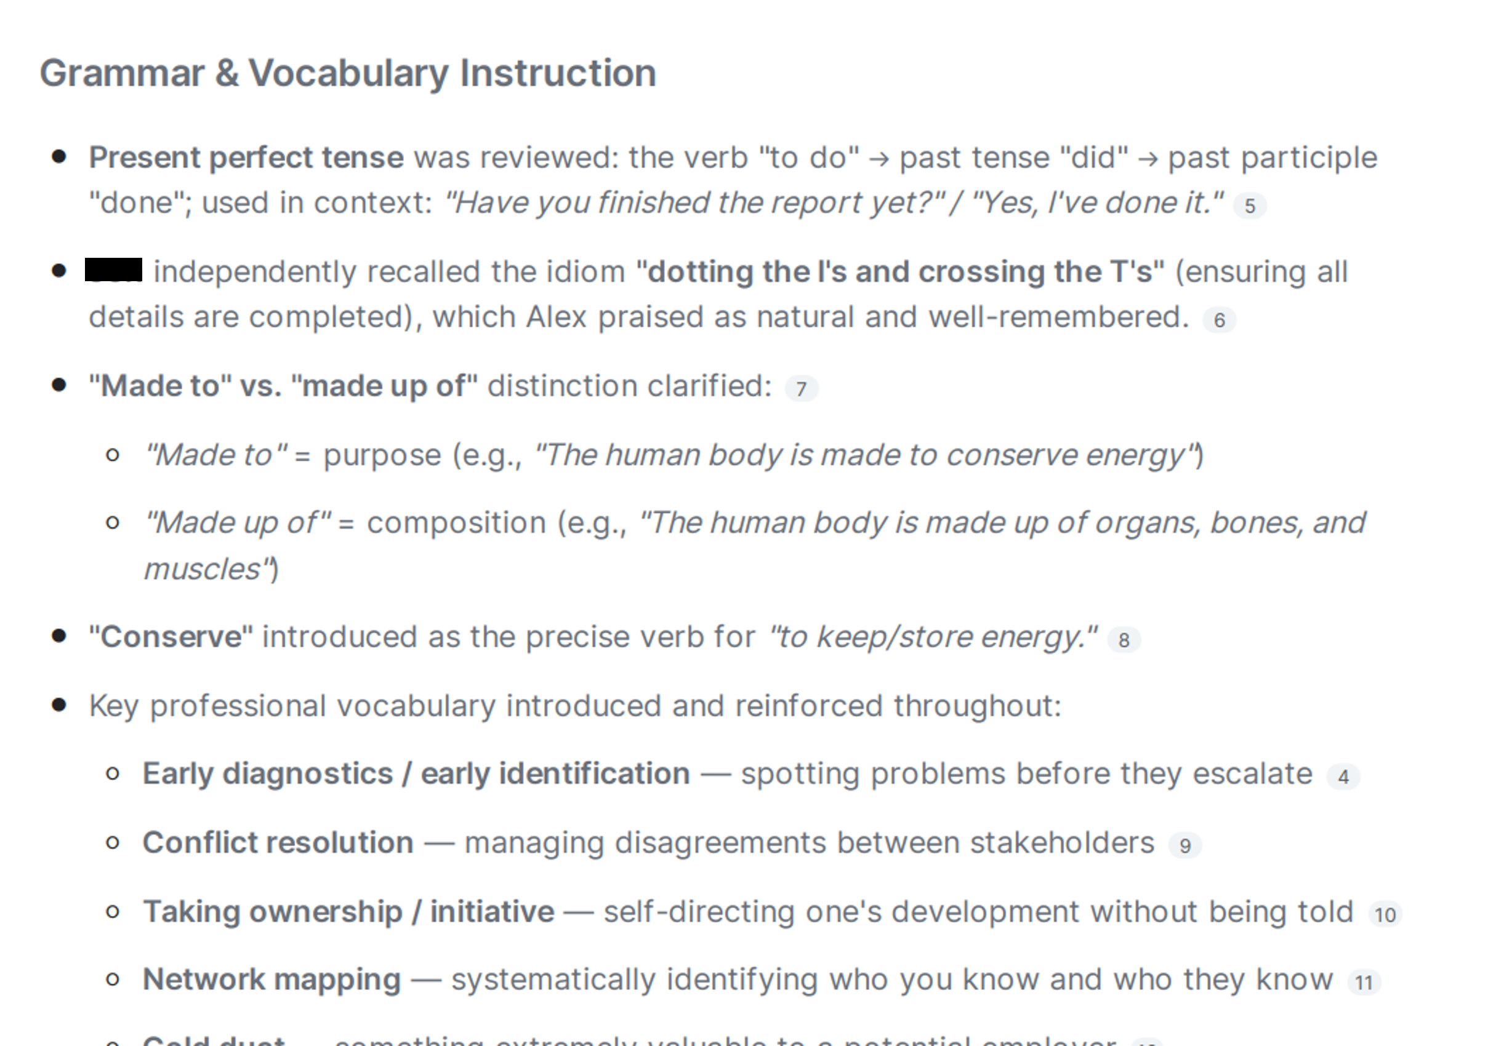This screenshot has width=1504, height=1046.
Task: Click the bold Early diagnostics term
Action: point(417,775)
